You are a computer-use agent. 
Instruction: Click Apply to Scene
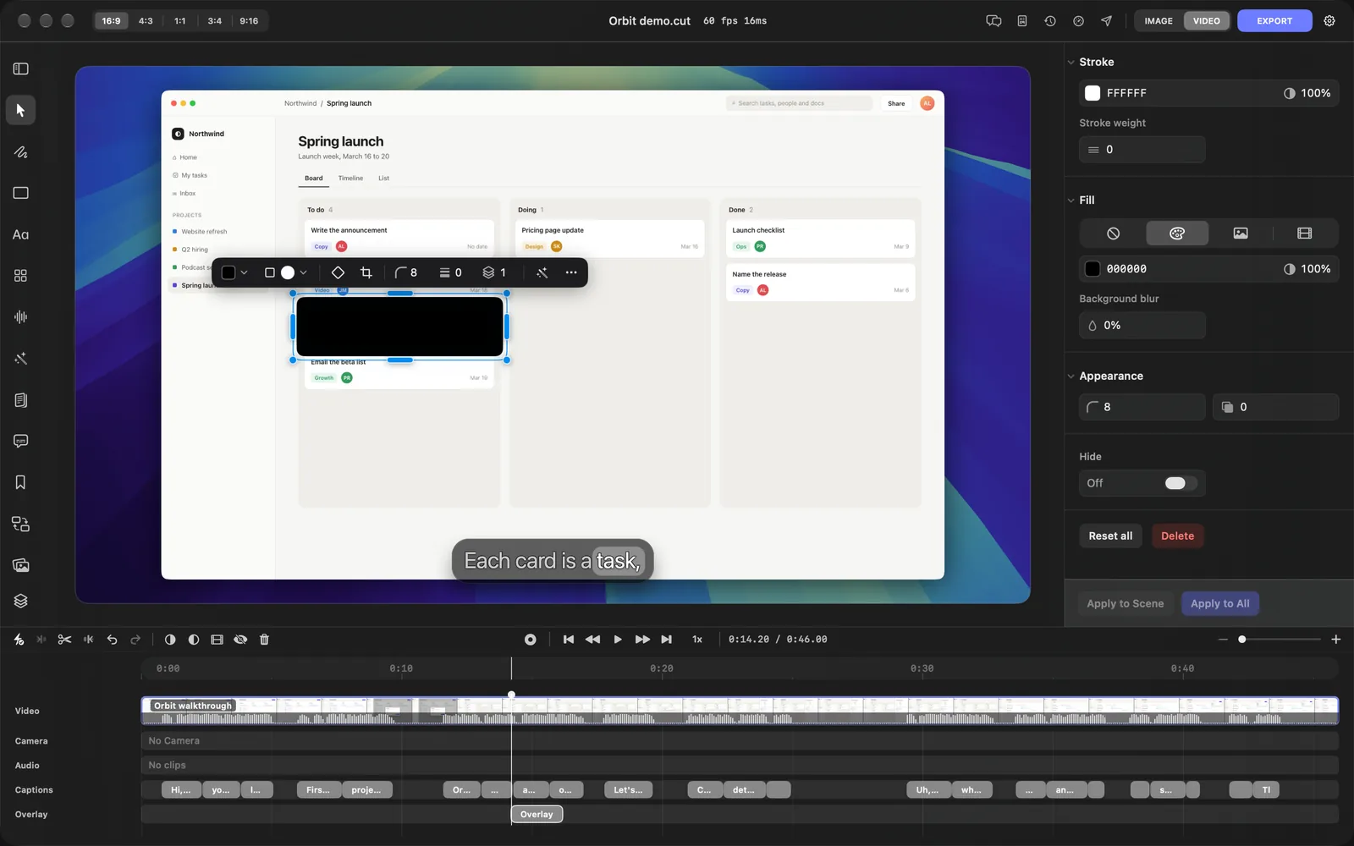[1125, 604]
